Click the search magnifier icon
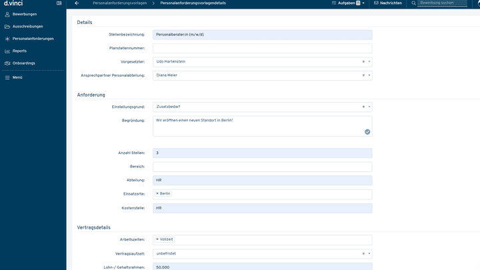This screenshot has height=270, width=480. point(413,3)
